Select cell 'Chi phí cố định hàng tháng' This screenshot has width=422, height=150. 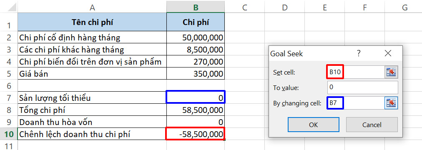(x=92, y=37)
